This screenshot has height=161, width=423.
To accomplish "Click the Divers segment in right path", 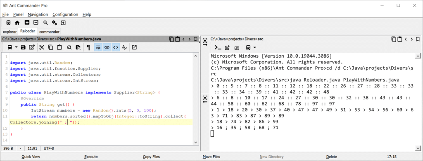I will tap(250, 39).
